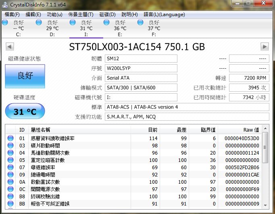Select the I: drive at 31 °C
Viewport: 275px width, 214px height.
(86, 28)
